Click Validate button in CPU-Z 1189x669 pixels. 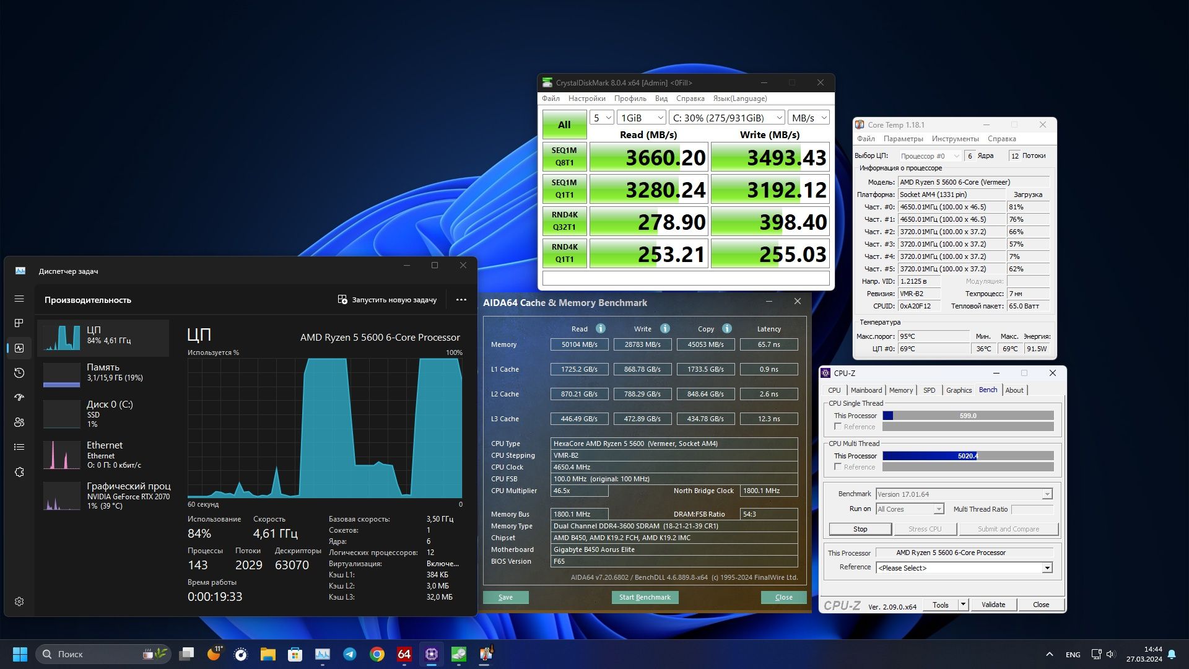[x=993, y=605]
